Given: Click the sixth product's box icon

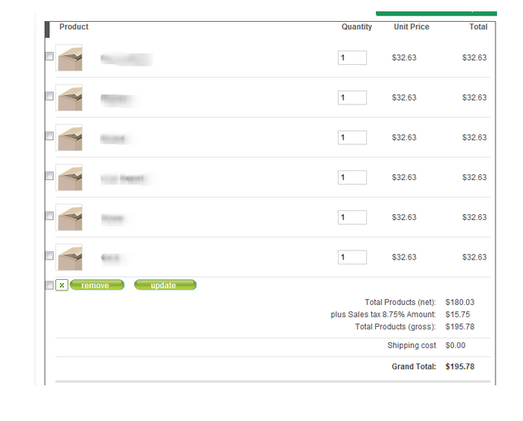Looking at the screenshot, I should point(69,257).
